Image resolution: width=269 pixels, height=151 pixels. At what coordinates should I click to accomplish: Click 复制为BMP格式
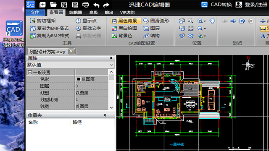(50, 36)
